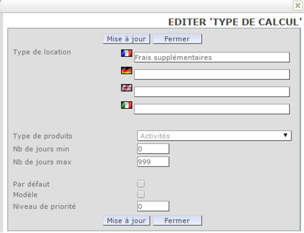The width and height of the screenshot is (304, 233).
Task: Enable the 'Par défaut' checkbox
Action: click(141, 184)
